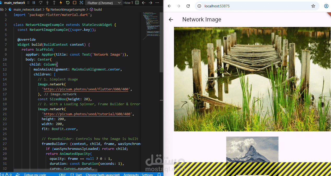Click the Step Into debug icon
331x176 pixels.
pos(47,3)
